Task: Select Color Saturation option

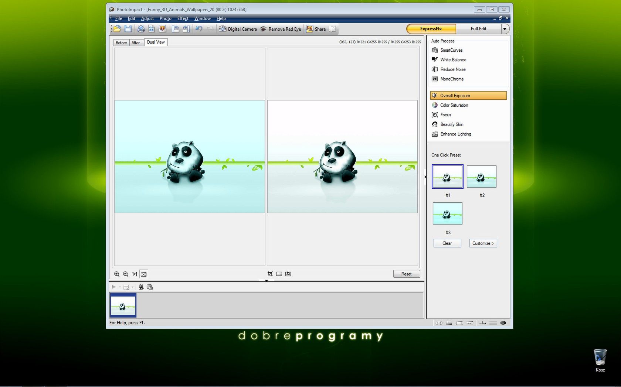Action: [x=450, y=105]
